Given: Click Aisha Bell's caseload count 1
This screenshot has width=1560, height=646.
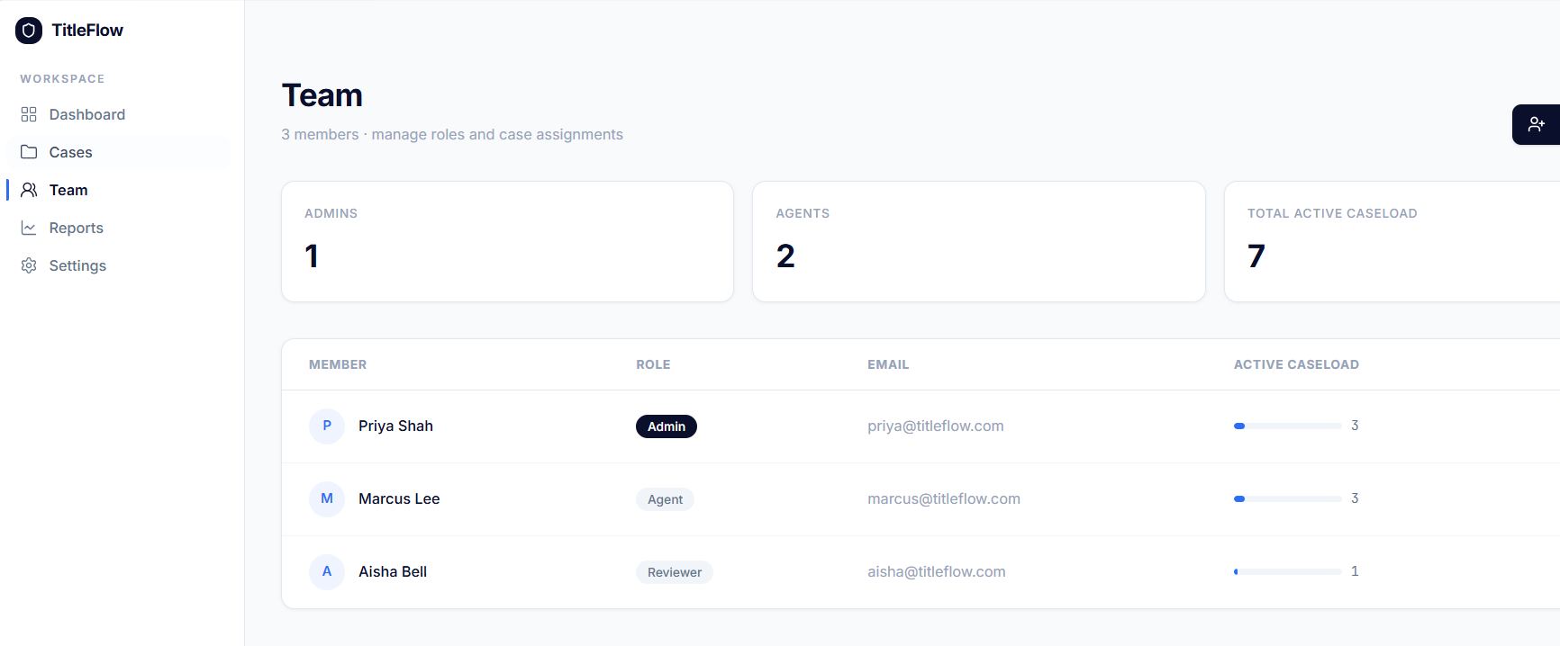Looking at the screenshot, I should [1355, 571].
